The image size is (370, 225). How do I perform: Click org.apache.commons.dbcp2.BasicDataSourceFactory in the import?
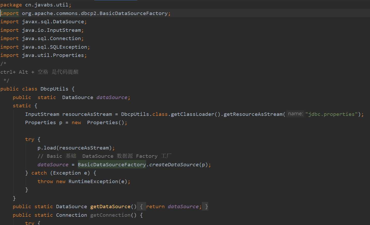pyautogui.click(x=95, y=13)
